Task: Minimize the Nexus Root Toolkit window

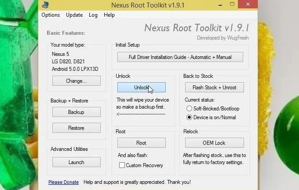Action: 220,4
